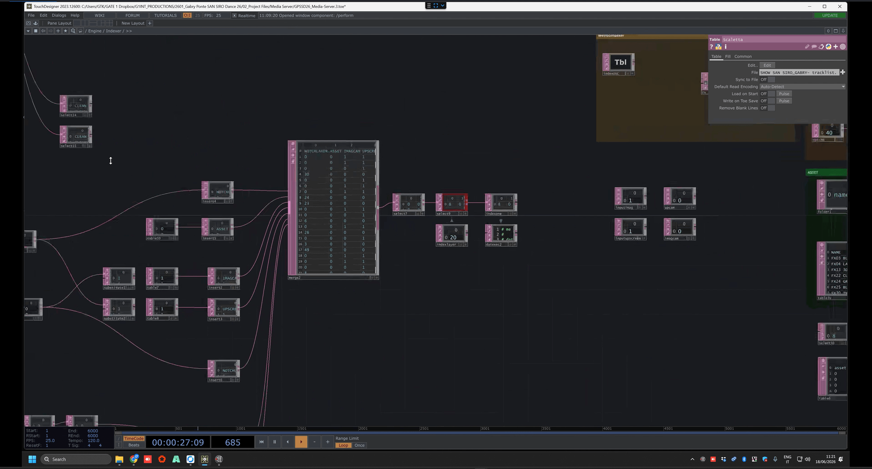The image size is (872, 469).
Task: Toggle Sync to File switch
Action: point(771,80)
